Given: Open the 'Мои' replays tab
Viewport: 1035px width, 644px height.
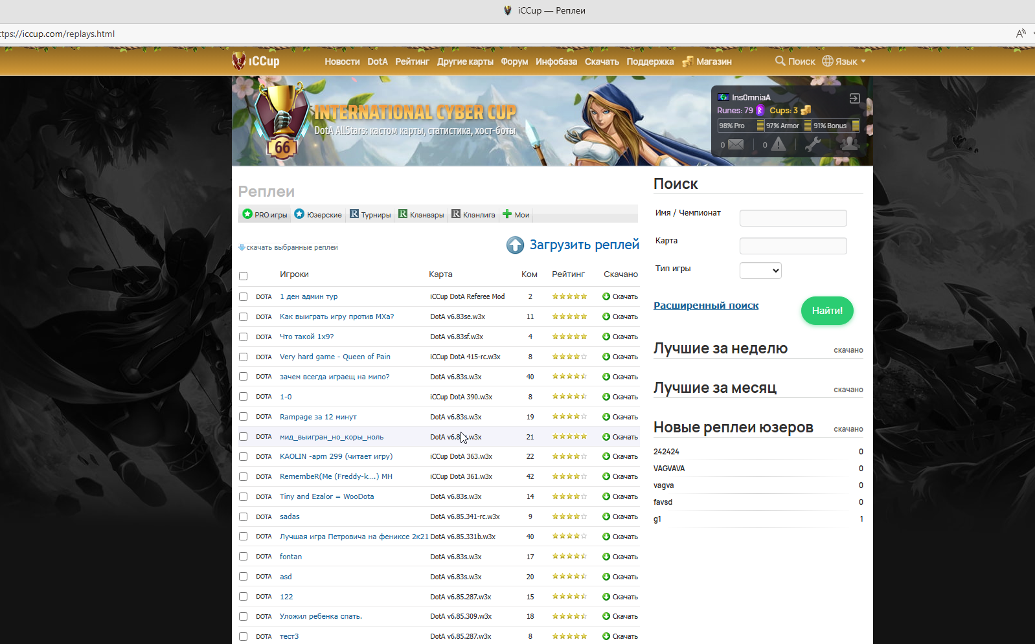Looking at the screenshot, I should coord(516,214).
